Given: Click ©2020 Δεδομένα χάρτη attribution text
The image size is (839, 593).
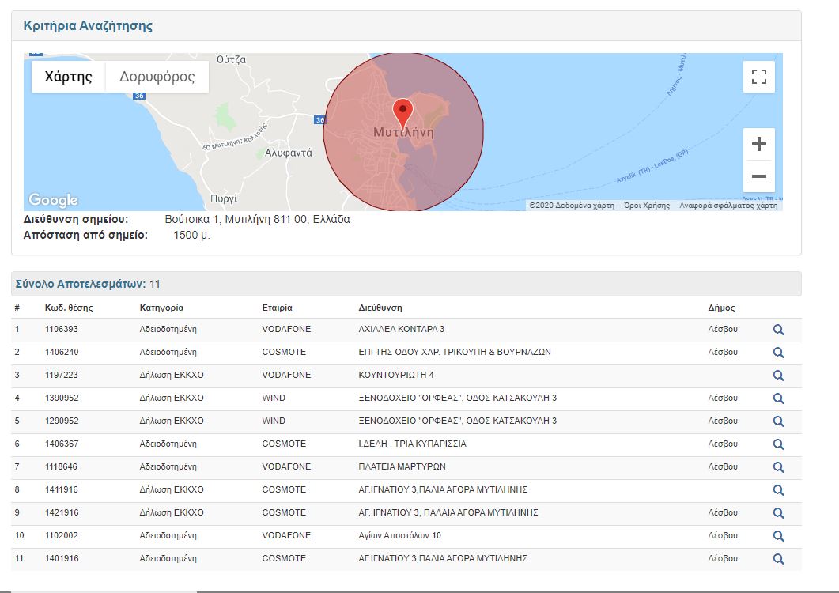Looking at the screenshot, I should pyautogui.click(x=572, y=206).
